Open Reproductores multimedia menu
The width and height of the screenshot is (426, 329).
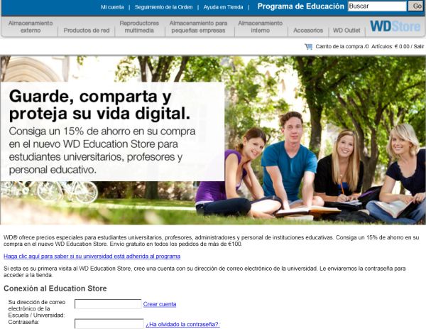[139, 26]
